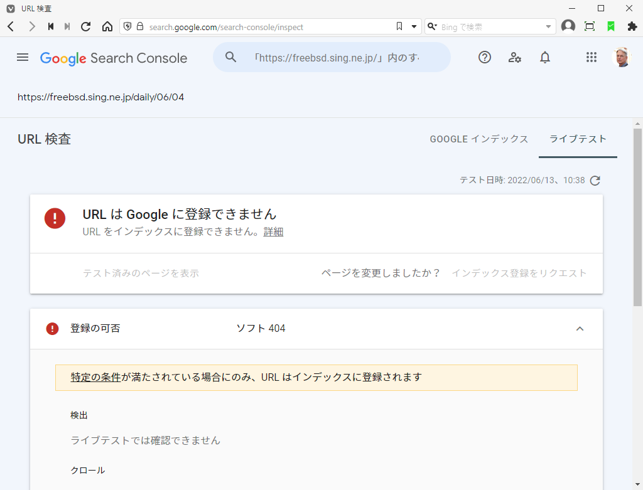Image resolution: width=643 pixels, height=490 pixels.
Task: Click the rewind history button
Action: [51, 26]
